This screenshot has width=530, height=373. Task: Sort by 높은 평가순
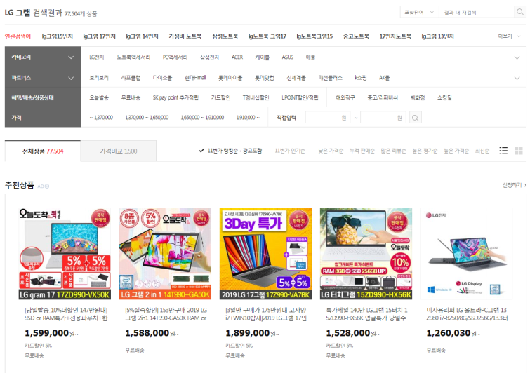coord(425,151)
